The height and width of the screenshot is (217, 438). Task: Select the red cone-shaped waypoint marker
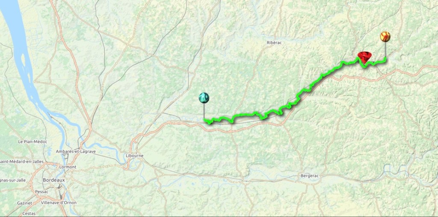(364, 58)
